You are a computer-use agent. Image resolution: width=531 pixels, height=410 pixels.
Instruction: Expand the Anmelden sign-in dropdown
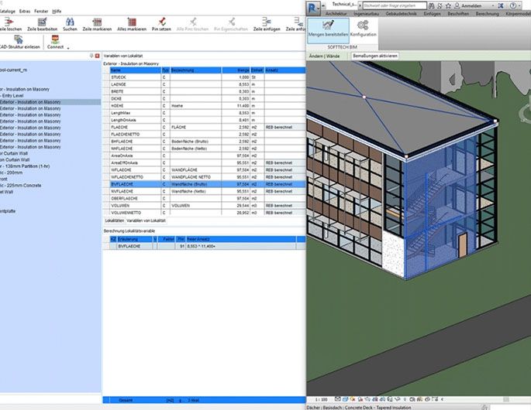[493, 5]
